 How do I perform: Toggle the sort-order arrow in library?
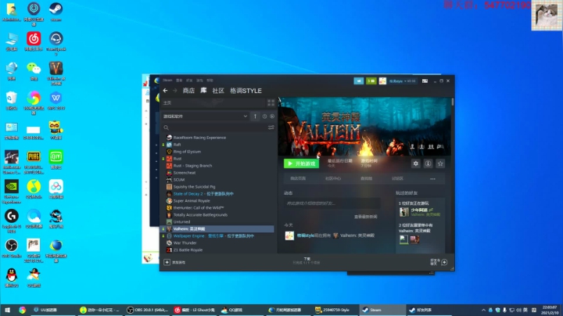(x=255, y=117)
